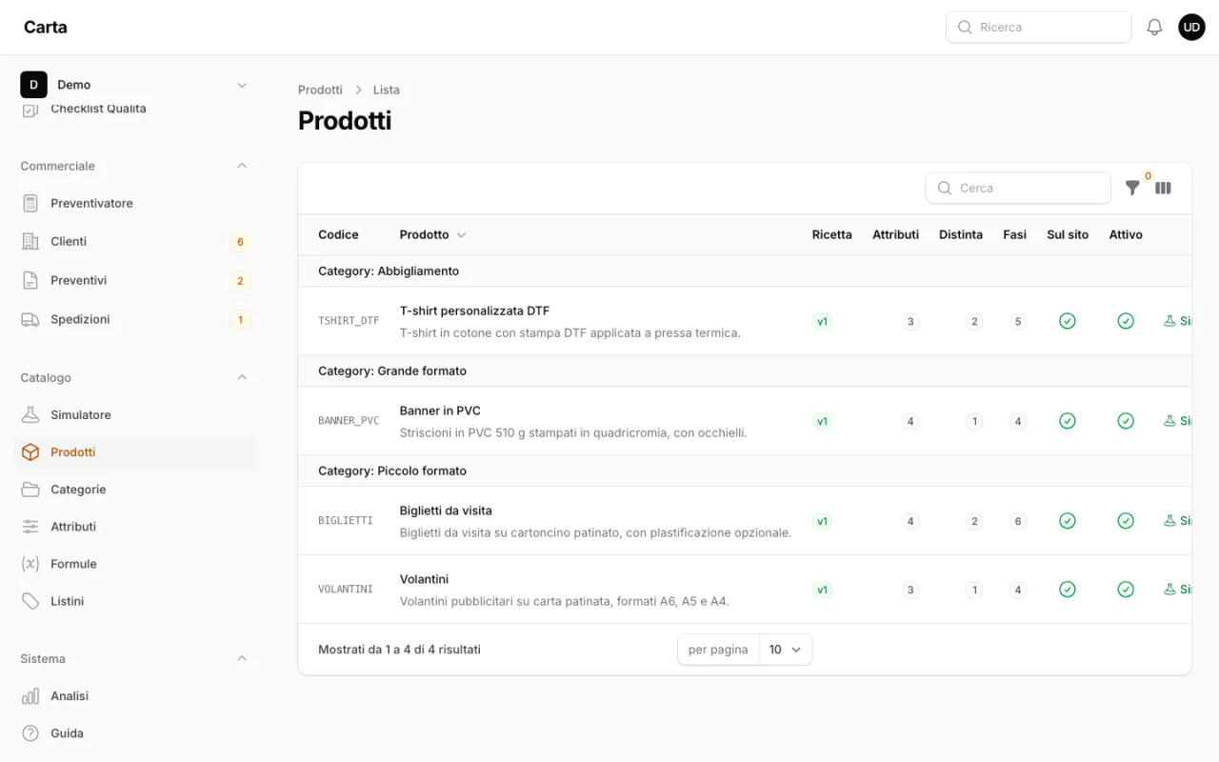Click Sul sito checkmark for Biglietti da visita
The image size is (1219, 762).
point(1068,521)
